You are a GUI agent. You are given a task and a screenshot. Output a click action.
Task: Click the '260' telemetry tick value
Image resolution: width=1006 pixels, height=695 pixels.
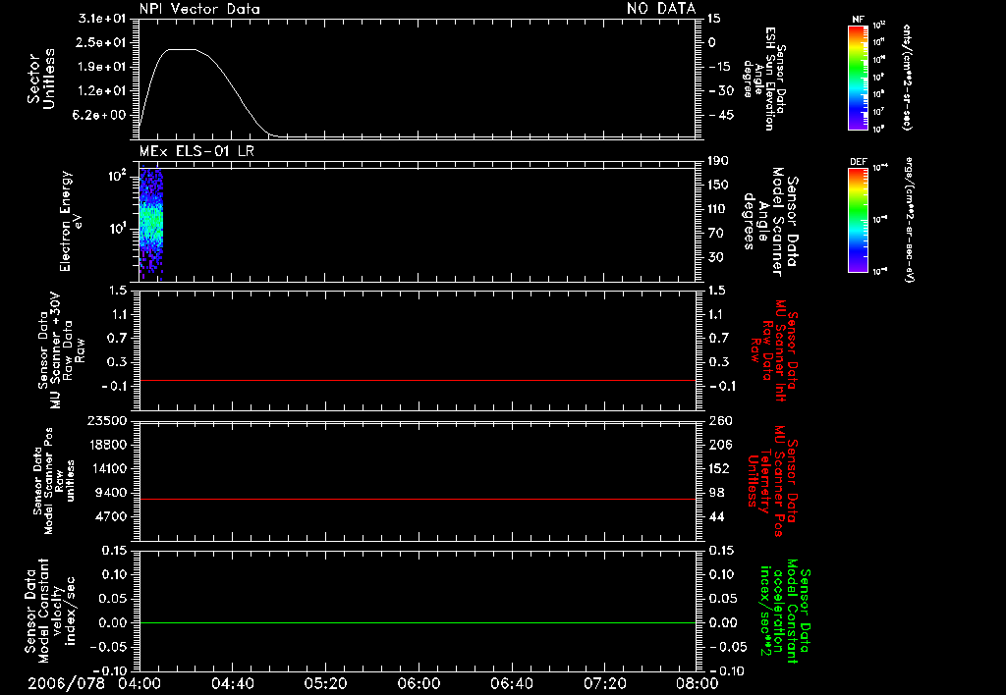pyautogui.click(x=718, y=420)
